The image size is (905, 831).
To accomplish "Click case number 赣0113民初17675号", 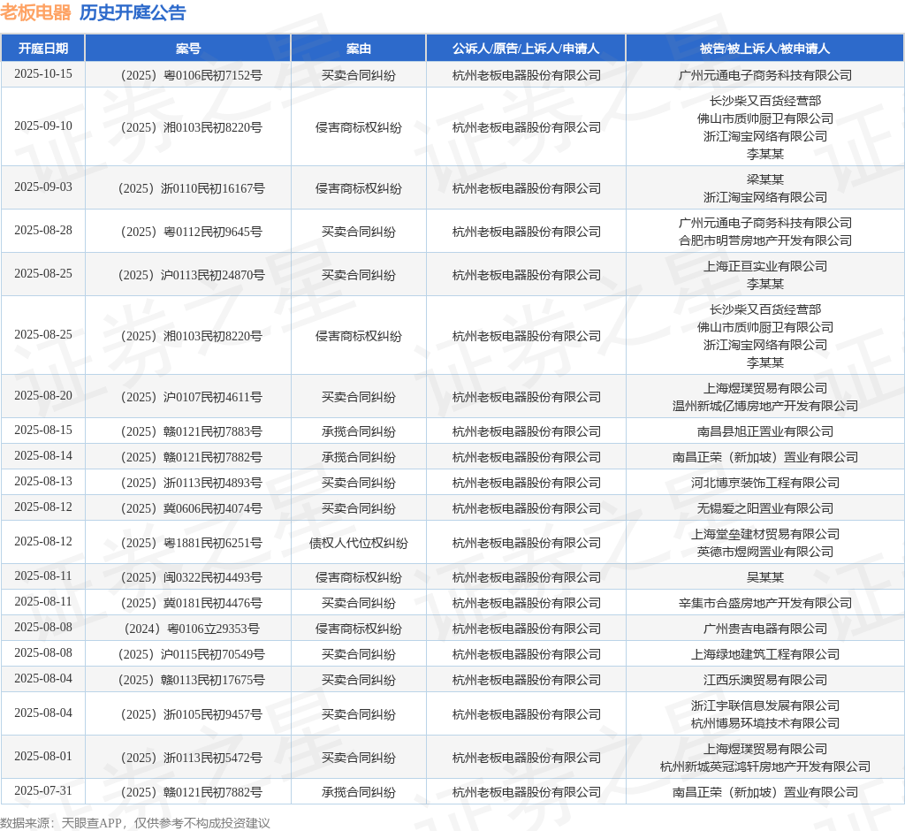I will (192, 680).
